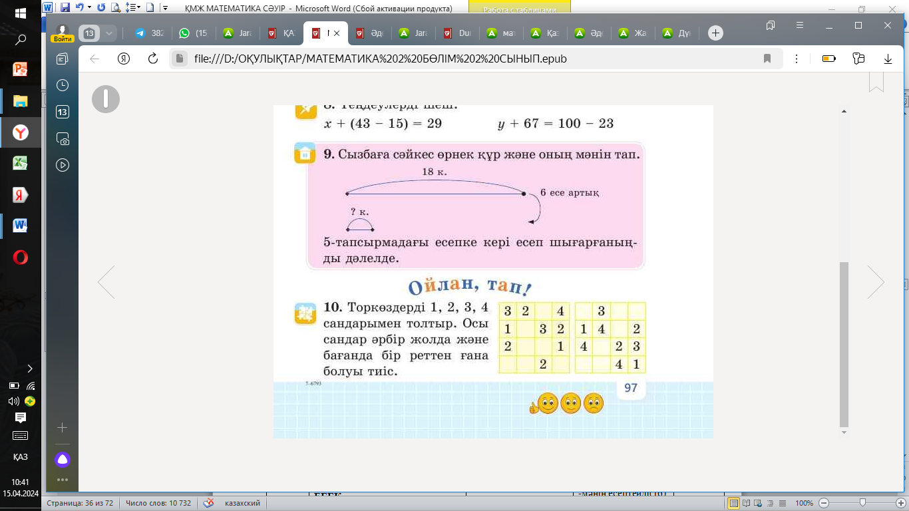Image resolution: width=909 pixels, height=511 pixels.
Task: Switch Word to draft view button
Action: point(783,503)
